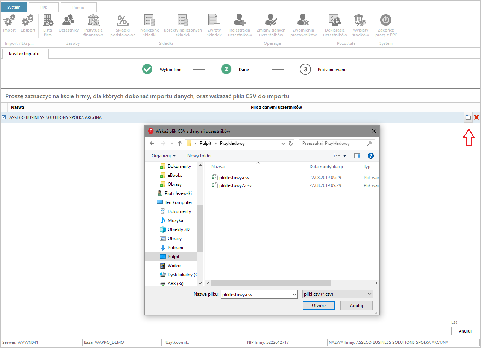481x348 pixels.
Task: Click Pulpit in the address breadcrumb
Action: pos(205,143)
